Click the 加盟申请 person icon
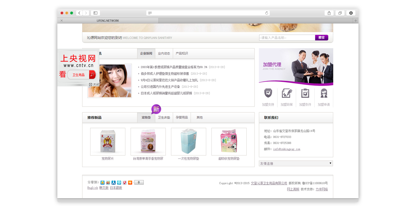This screenshot has width=411, height=213. coord(324,93)
